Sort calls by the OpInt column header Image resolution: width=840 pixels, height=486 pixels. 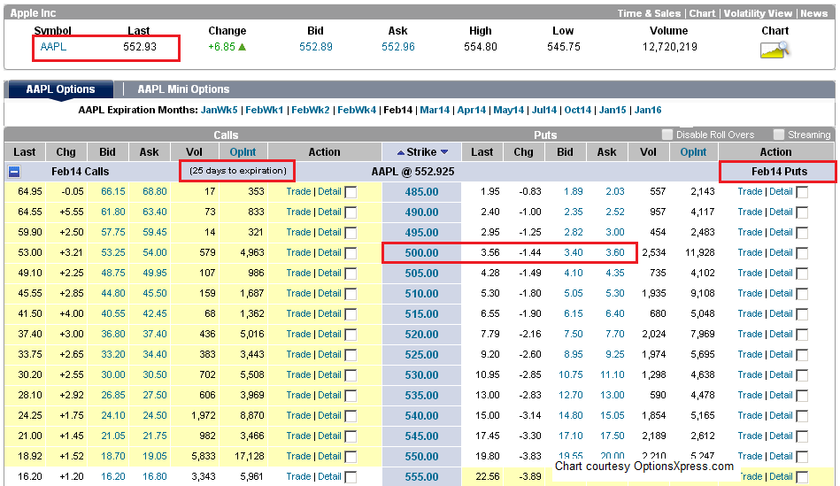(243, 152)
